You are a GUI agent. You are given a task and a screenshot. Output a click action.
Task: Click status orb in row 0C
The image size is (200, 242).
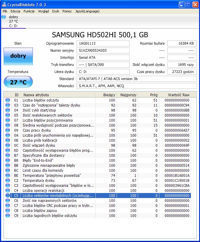8,145
